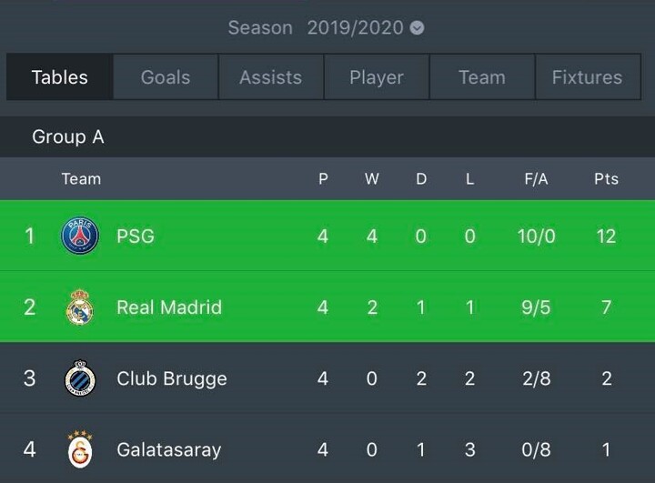
Task: Click the Real Madrid crest icon
Action: 80,307
